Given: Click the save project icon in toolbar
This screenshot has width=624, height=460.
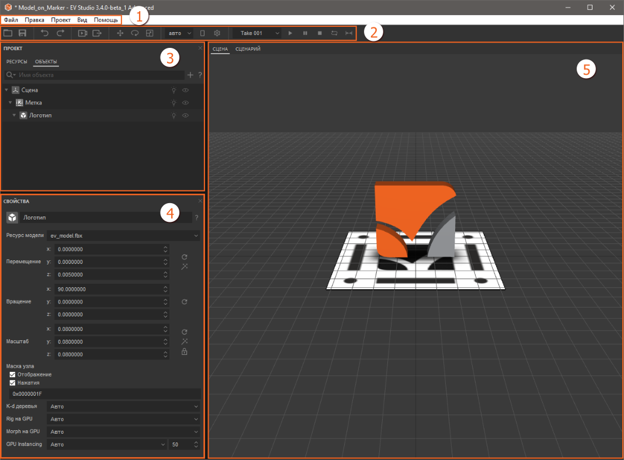Looking at the screenshot, I should point(22,33).
